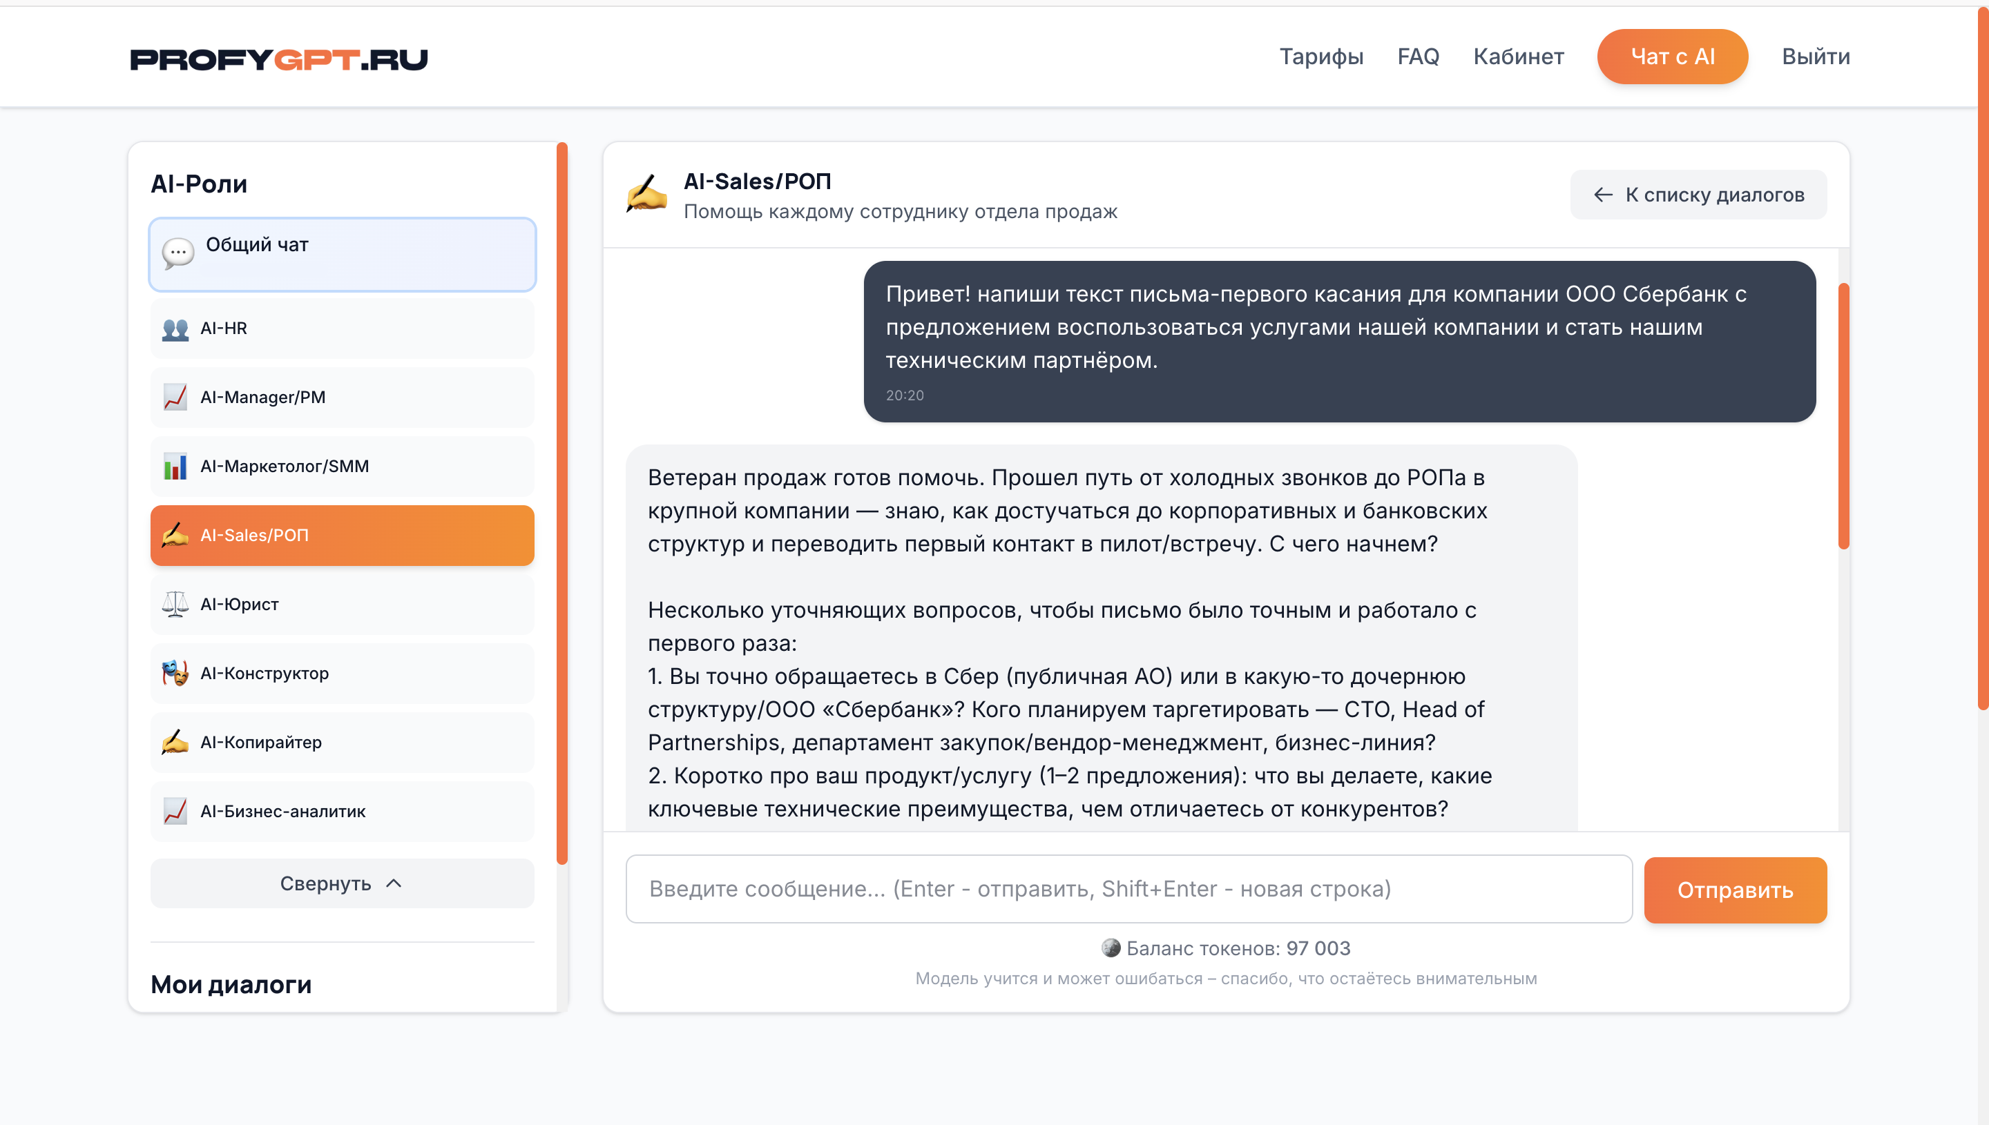Click the AI-Manager/PM chart icon
The image size is (1989, 1125).
tap(175, 396)
